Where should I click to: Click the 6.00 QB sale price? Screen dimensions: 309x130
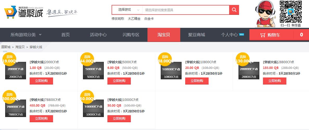coord(113,68)
